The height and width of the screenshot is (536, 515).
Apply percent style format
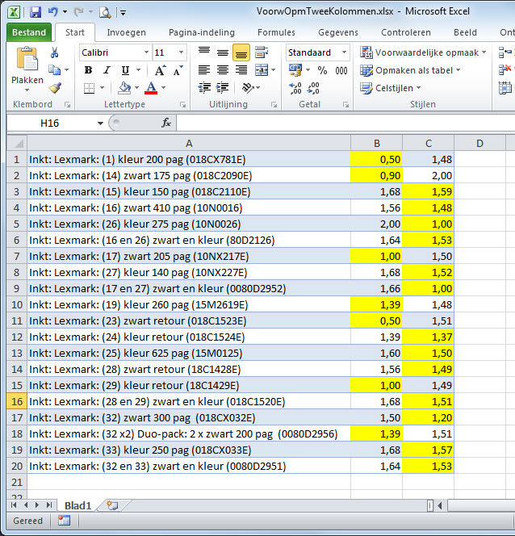click(x=322, y=70)
